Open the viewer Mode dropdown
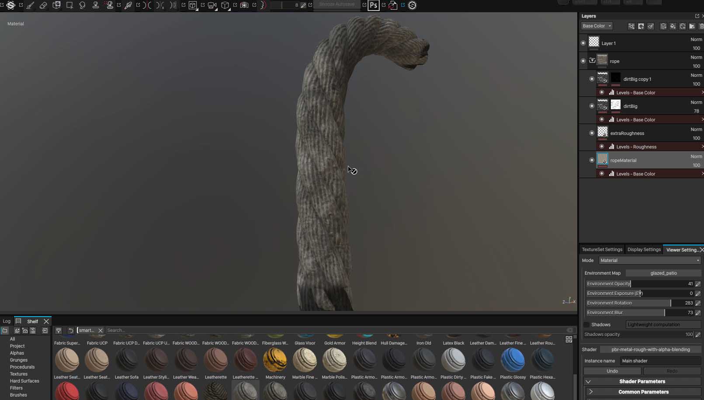The height and width of the screenshot is (400, 704). point(649,260)
